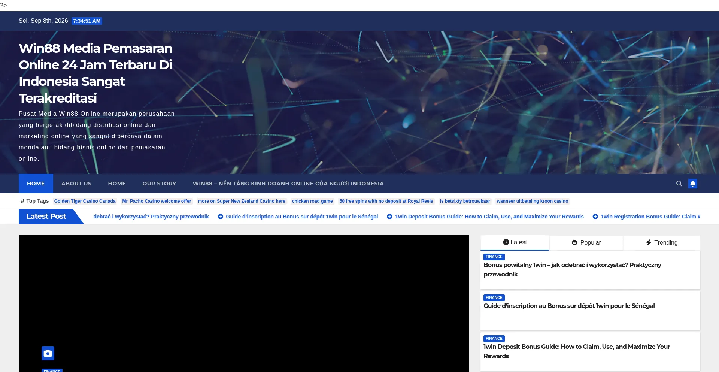The image size is (719, 372).
Task: Click the 7:34:51 AM clock badge
Action: 87,21
